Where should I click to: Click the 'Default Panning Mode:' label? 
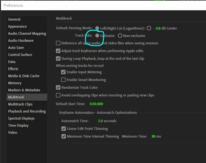74,28
